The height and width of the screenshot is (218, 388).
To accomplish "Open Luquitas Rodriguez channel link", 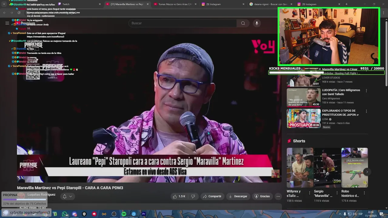I will [42, 195].
